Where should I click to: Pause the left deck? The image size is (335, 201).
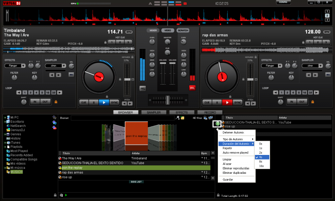95,102
